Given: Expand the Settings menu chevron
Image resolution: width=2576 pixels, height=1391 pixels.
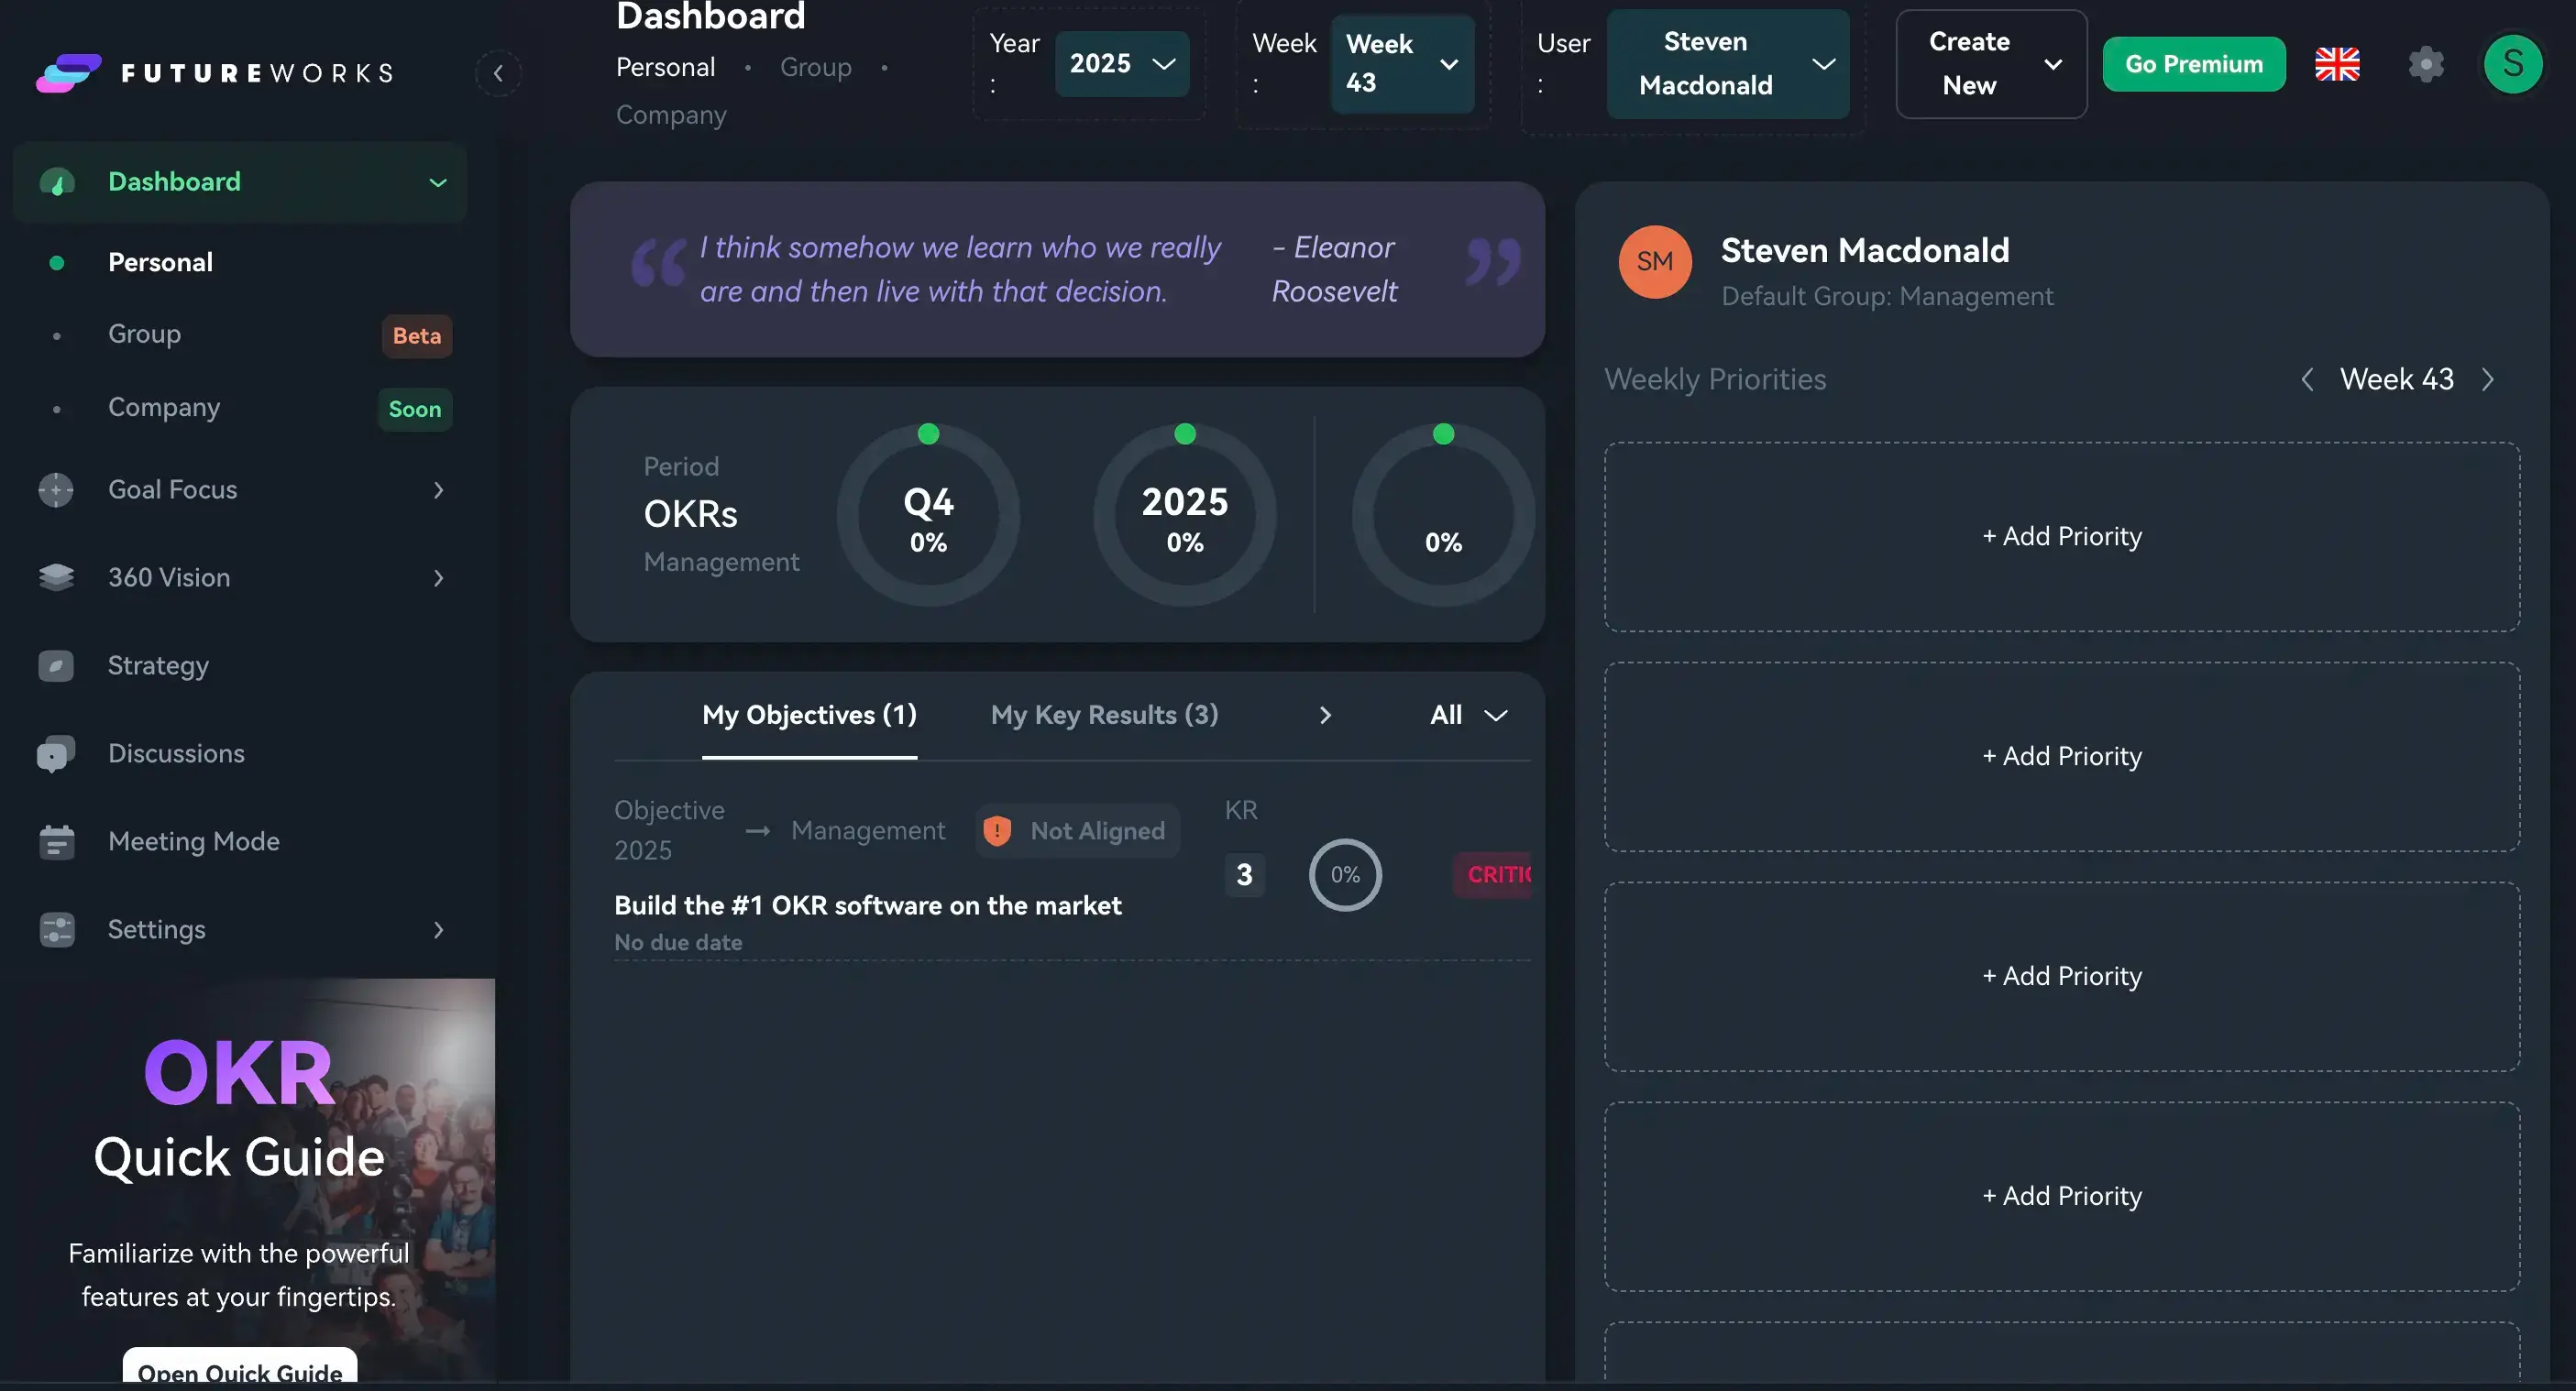Looking at the screenshot, I should 438,929.
